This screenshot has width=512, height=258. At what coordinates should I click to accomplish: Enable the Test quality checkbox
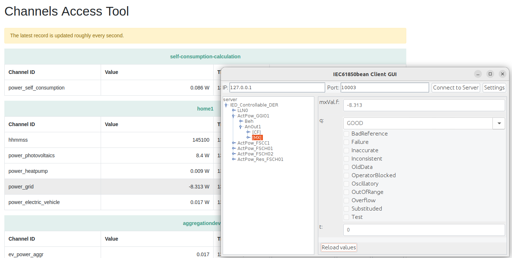pyautogui.click(x=346, y=217)
